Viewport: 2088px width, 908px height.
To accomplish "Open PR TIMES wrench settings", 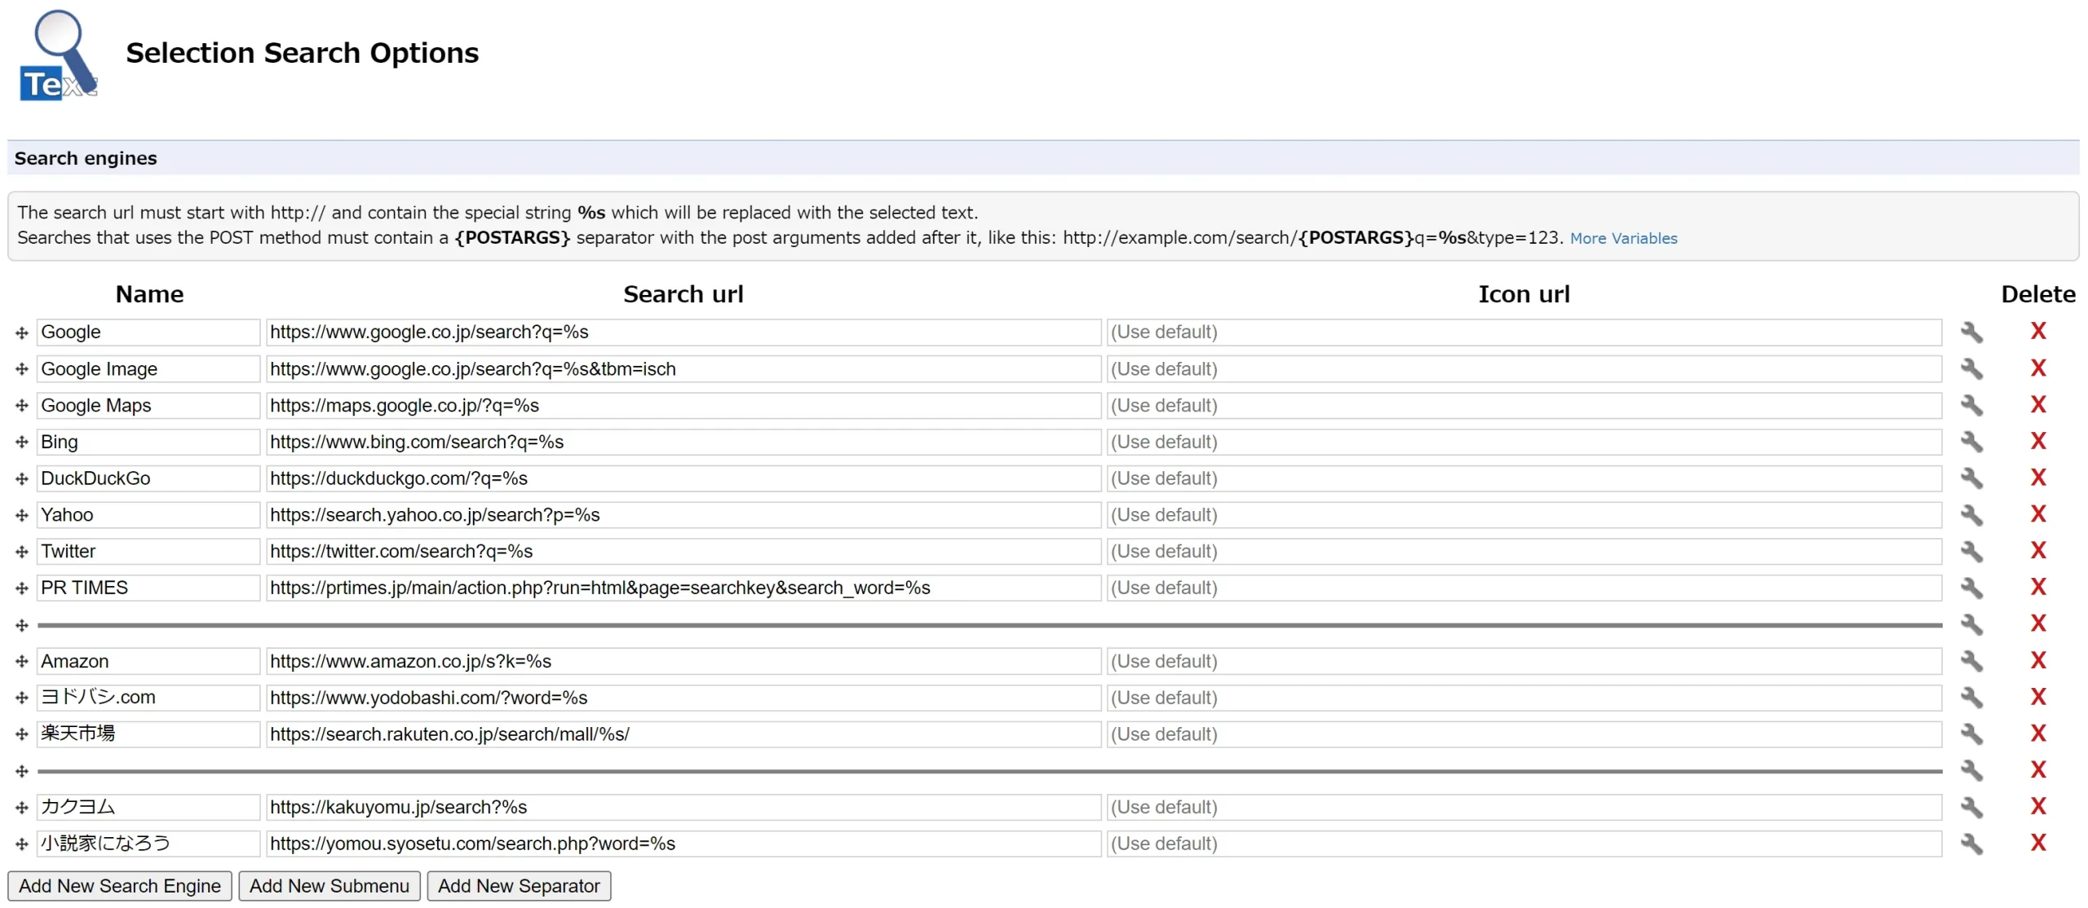I will [1971, 588].
